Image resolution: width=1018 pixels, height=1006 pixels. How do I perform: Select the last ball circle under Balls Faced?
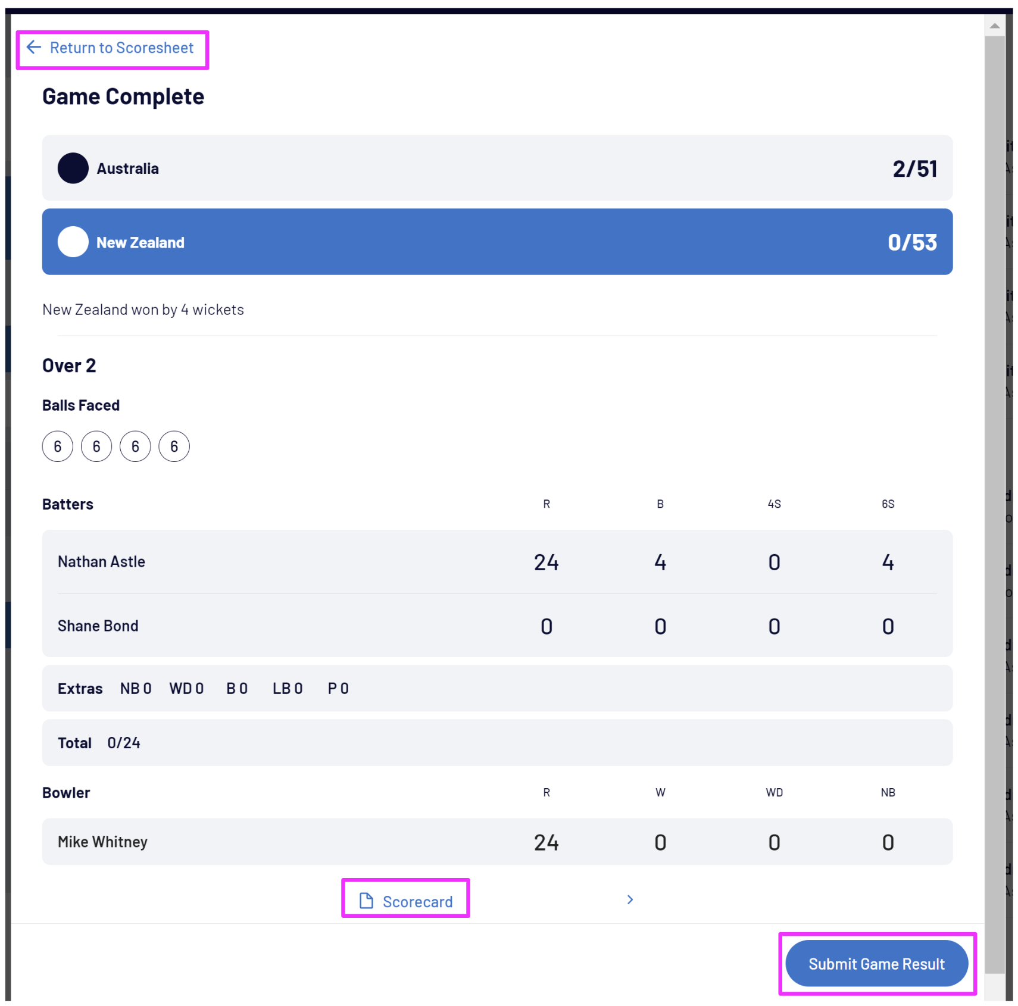click(174, 446)
